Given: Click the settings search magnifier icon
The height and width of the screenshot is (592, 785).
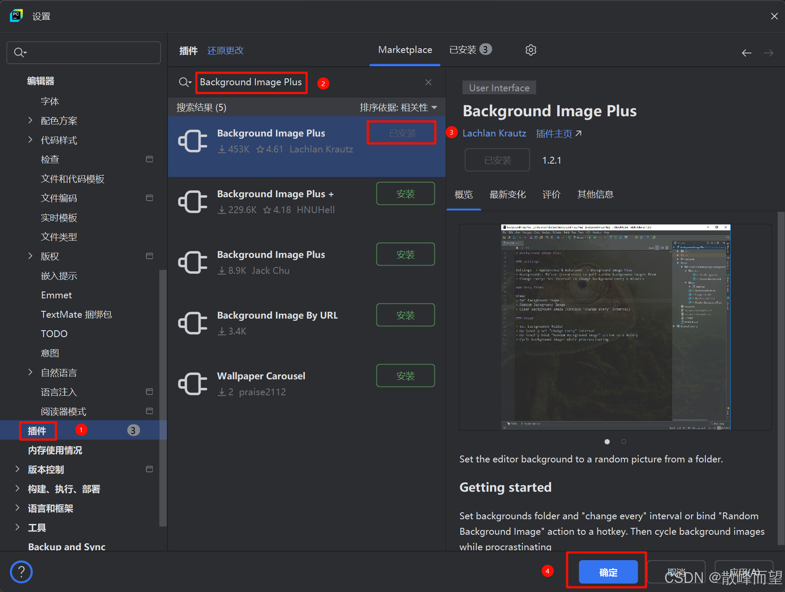Looking at the screenshot, I should 20,53.
